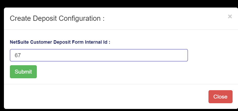Image resolution: width=238 pixels, height=111 pixels.
Task: Focus the Internal Id input field
Action: pyautogui.click(x=99, y=55)
